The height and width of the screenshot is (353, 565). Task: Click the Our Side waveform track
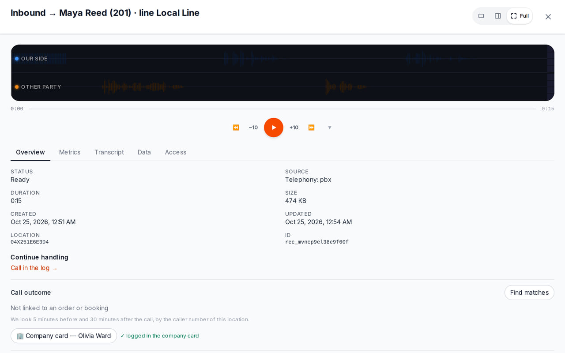click(282, 59)
